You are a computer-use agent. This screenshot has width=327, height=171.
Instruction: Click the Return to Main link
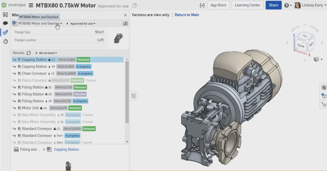[x=187, y=15]
